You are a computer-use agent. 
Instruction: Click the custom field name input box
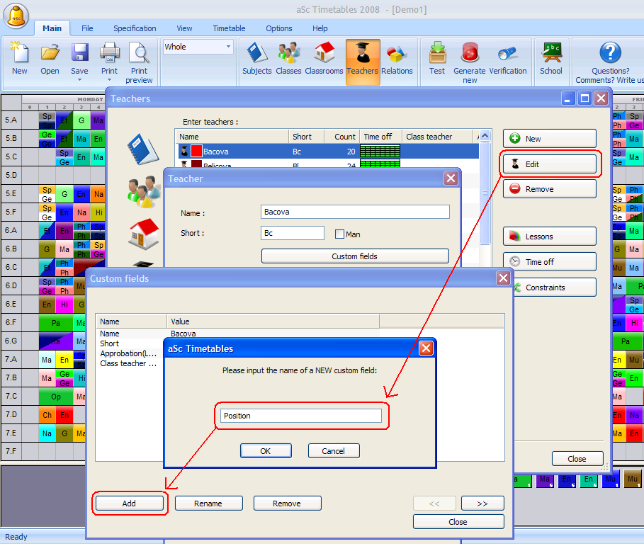click(301, 416)
